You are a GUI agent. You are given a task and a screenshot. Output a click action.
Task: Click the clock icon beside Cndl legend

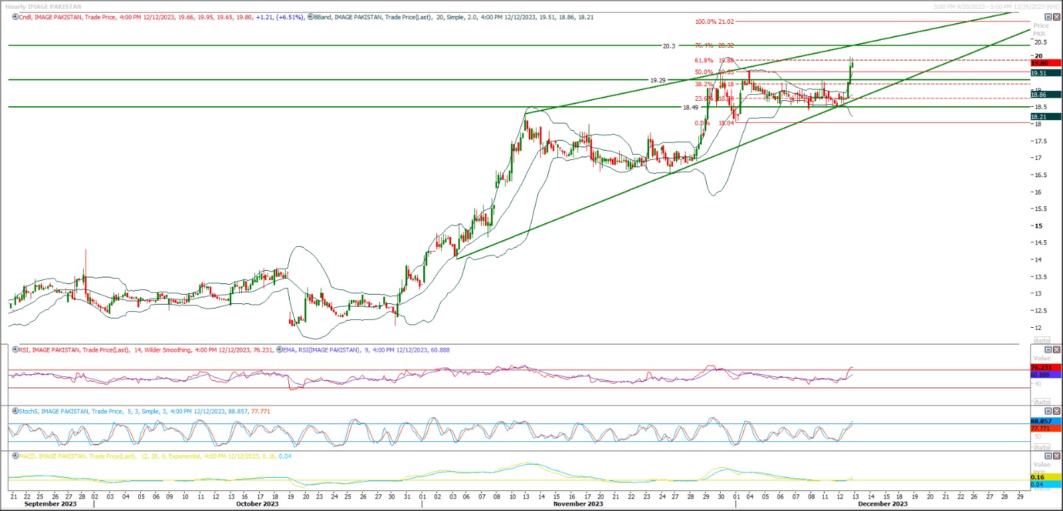point(15,17)
